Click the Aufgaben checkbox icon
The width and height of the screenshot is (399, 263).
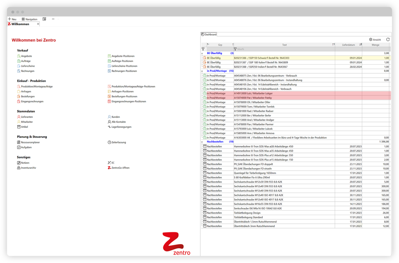coord(19,147)
